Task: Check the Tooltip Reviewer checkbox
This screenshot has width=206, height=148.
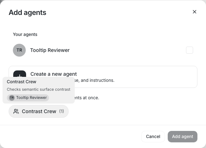Action: [190, 50]
